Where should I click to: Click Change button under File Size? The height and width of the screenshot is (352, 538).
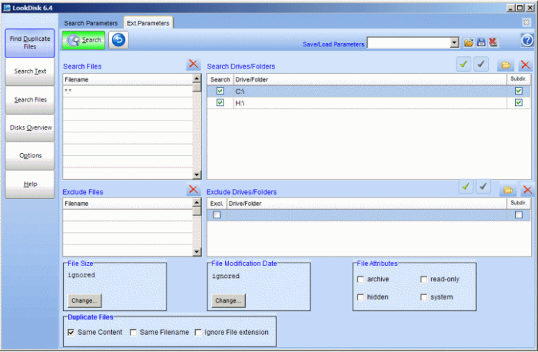(85, 301)
